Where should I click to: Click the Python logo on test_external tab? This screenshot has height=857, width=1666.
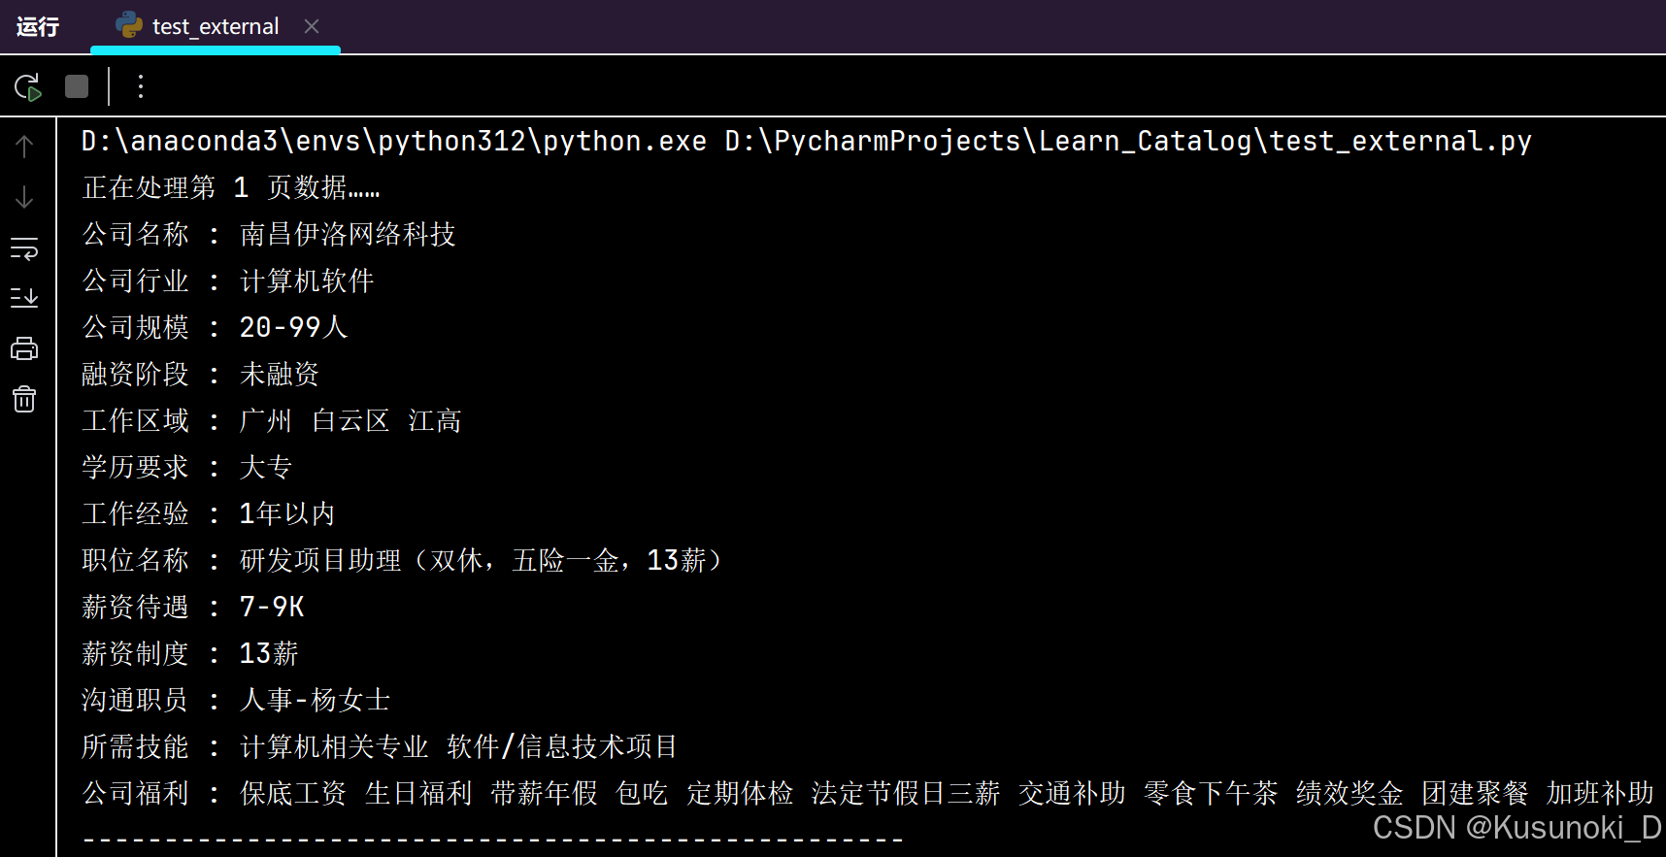point(128,26)
